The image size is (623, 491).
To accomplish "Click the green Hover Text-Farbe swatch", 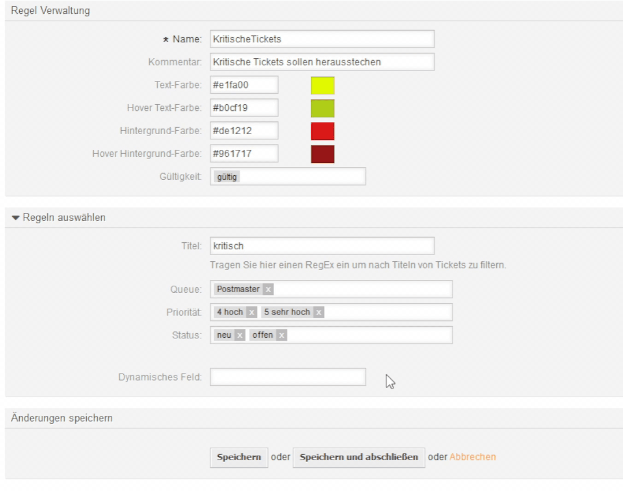I will pyautogui.click(x=322, y=108).
